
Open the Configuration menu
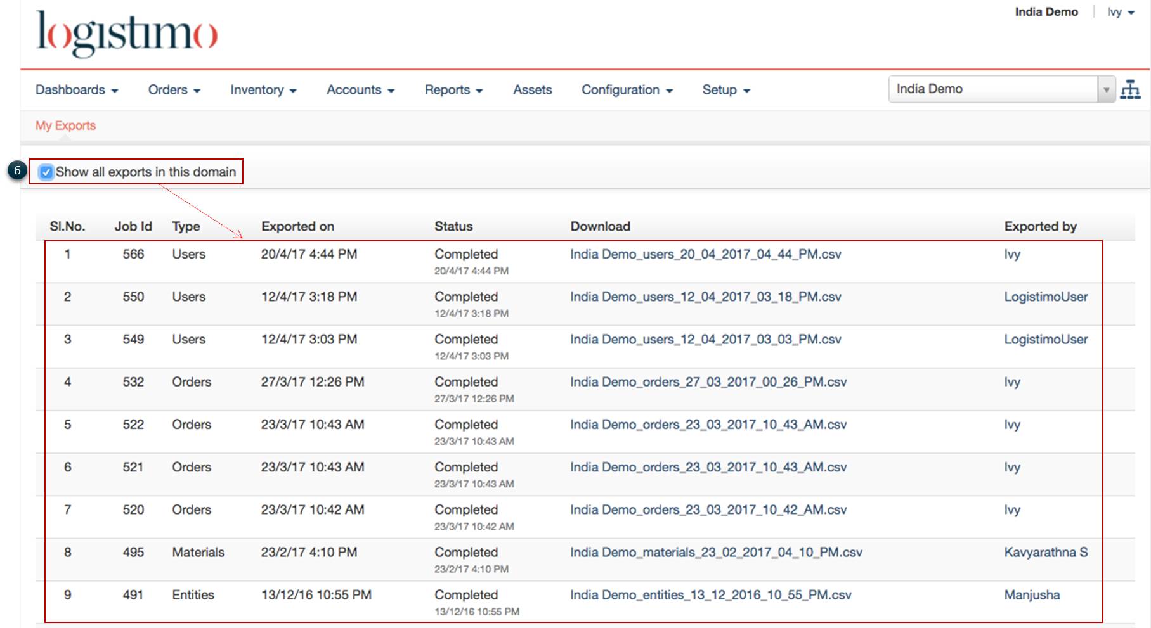tap(627, 90)
